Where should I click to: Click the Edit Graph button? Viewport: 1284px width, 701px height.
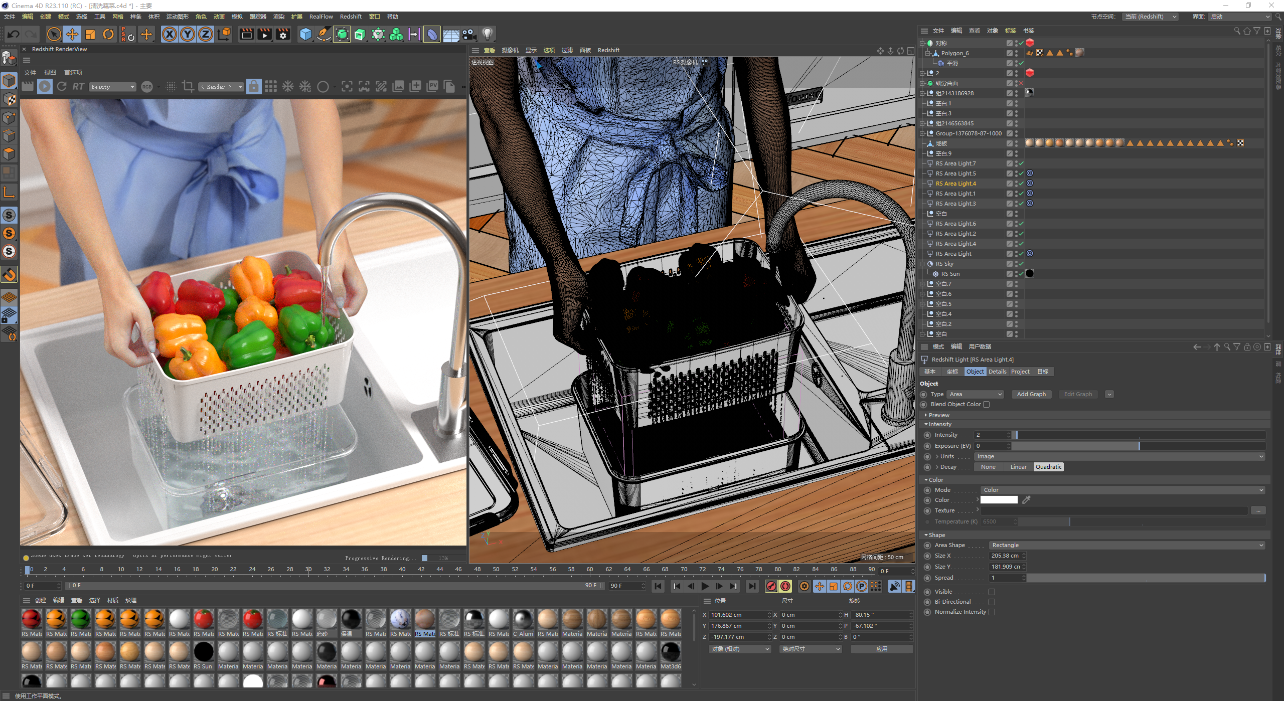[1078, 394]
